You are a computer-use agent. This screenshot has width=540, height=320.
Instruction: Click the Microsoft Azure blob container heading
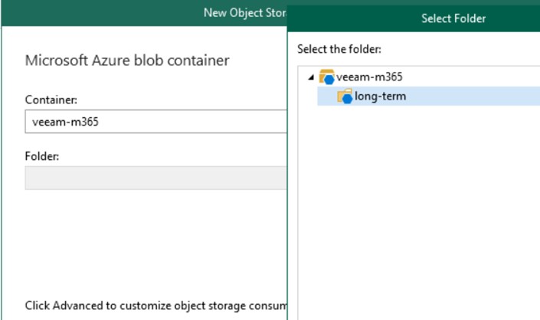pos(127,60)
